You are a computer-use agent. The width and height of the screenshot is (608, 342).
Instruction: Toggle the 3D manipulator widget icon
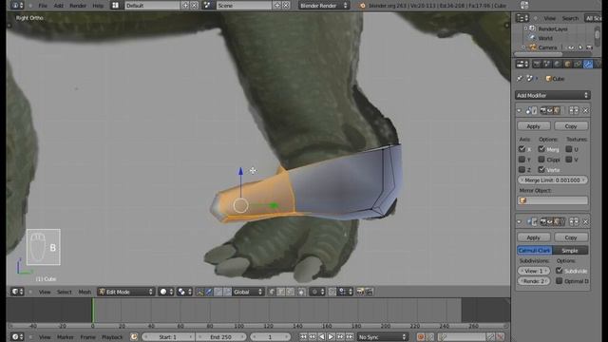coord(199,292)
